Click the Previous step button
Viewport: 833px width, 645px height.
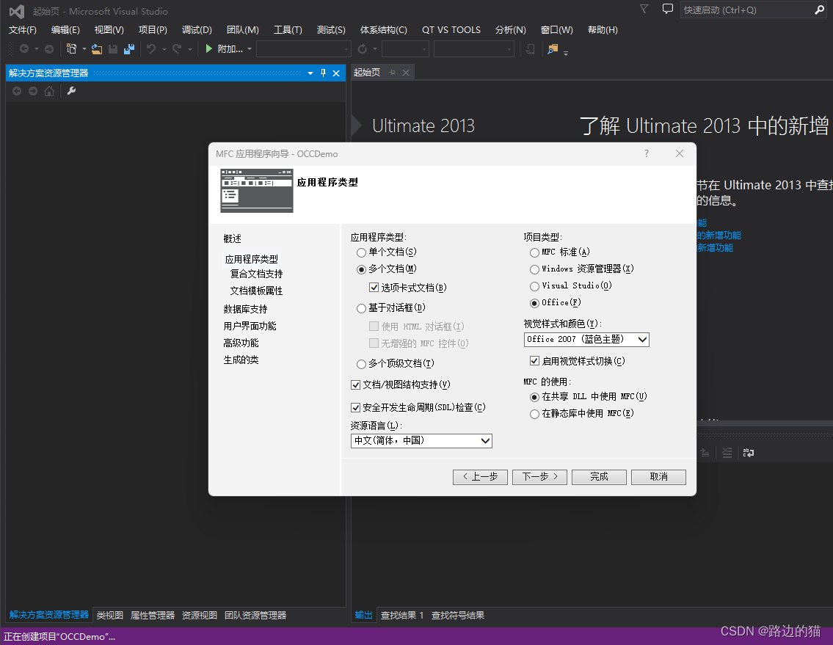[480, 477]
